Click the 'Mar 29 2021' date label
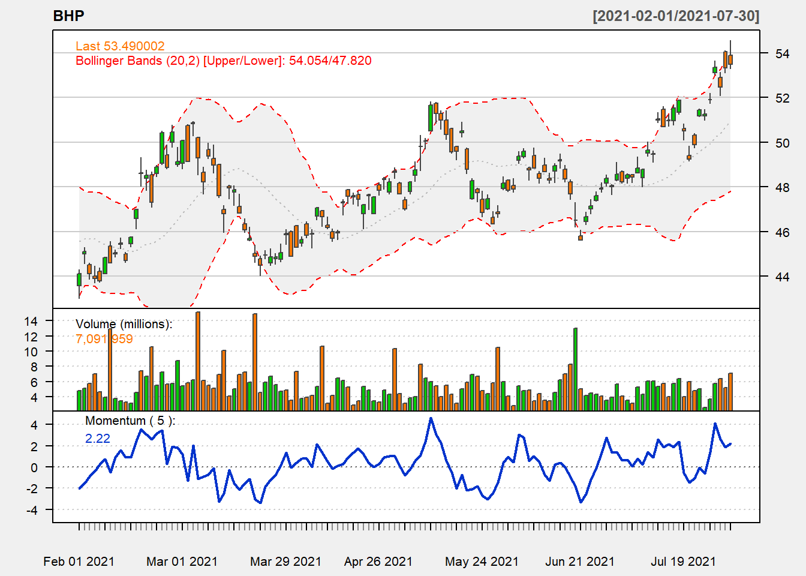The image size is (806, 576). [285, 562]
